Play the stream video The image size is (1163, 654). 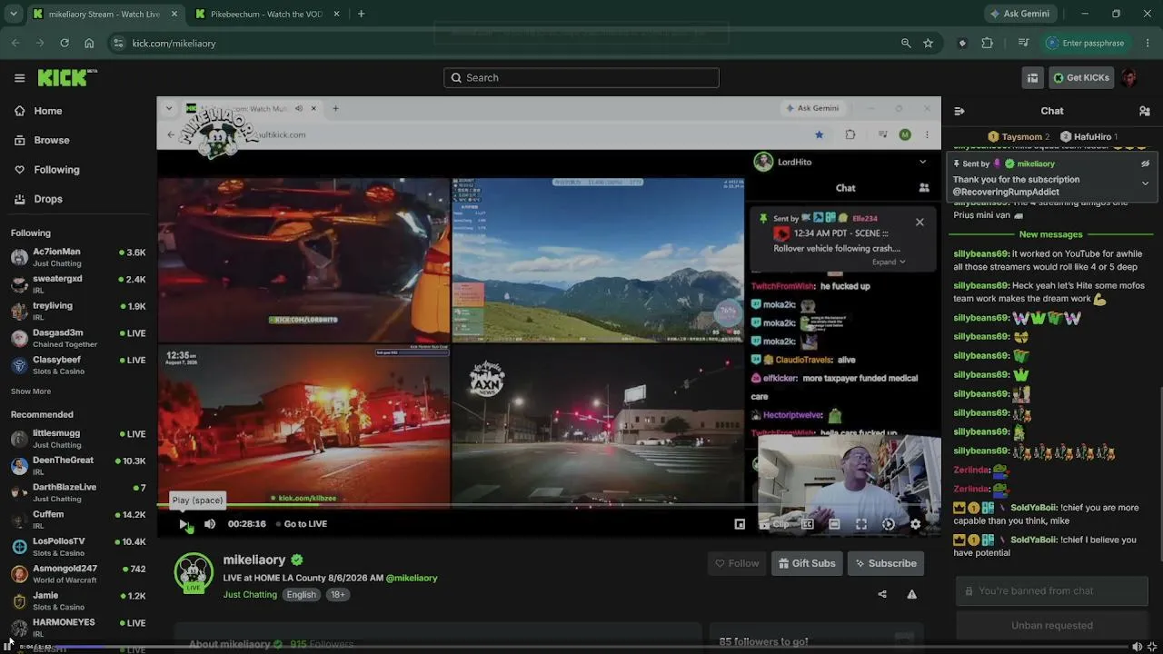point(184,524)
